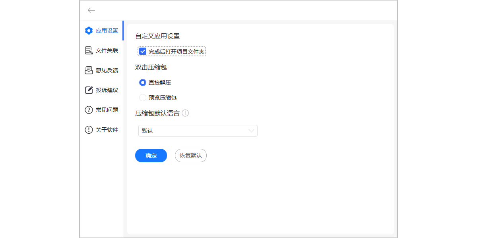
Task: Click the exclamation icon next to 关于软件
Action: [x=89, y=130]
